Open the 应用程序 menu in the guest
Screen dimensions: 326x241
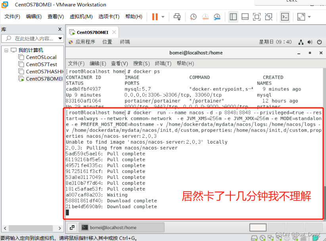point(85,42)
